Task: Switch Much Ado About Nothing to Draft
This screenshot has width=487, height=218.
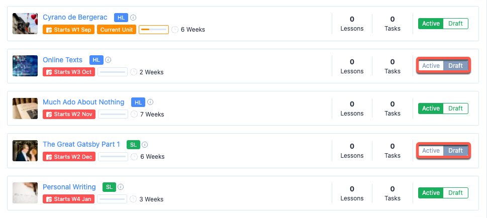Action: [x=455, y=108]
